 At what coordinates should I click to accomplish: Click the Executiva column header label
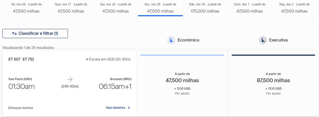coord(278,40)
